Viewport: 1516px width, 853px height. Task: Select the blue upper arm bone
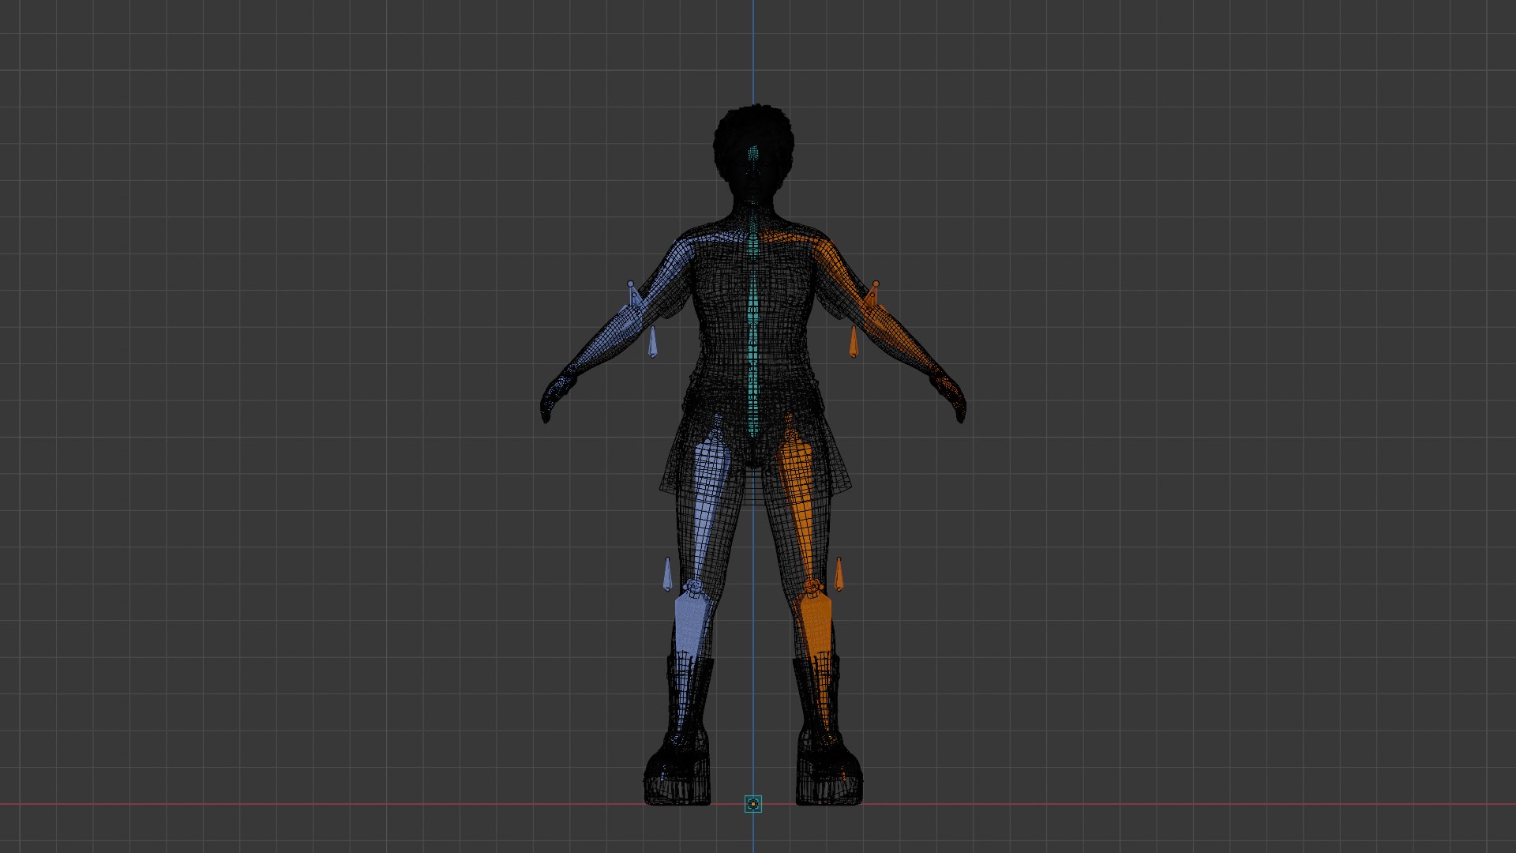[671, 270]
